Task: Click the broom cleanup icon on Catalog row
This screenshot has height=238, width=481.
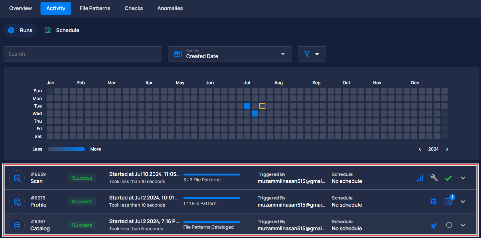Action: (434, 225)
